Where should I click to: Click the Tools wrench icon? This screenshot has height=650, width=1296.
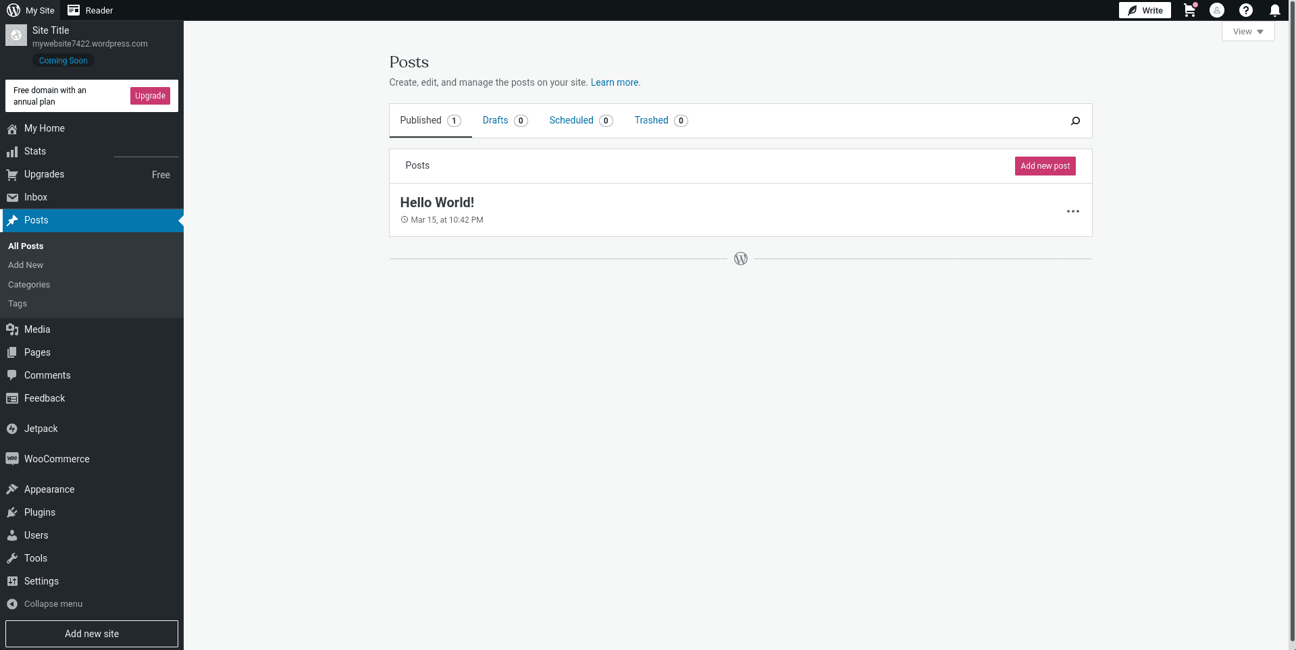pyautogui.click(x=12, y=558)
